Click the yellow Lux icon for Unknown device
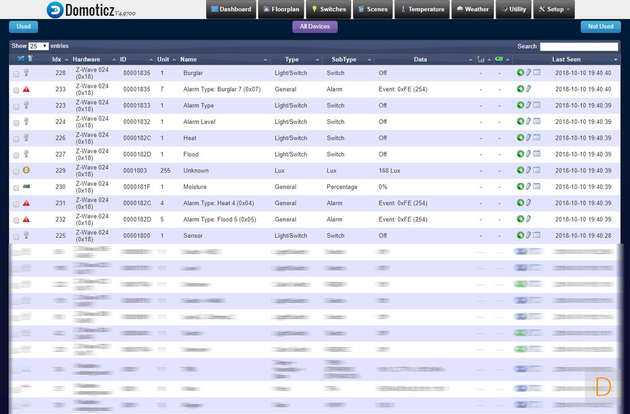This screenshot has height=414, width=630. click(26, 170)
